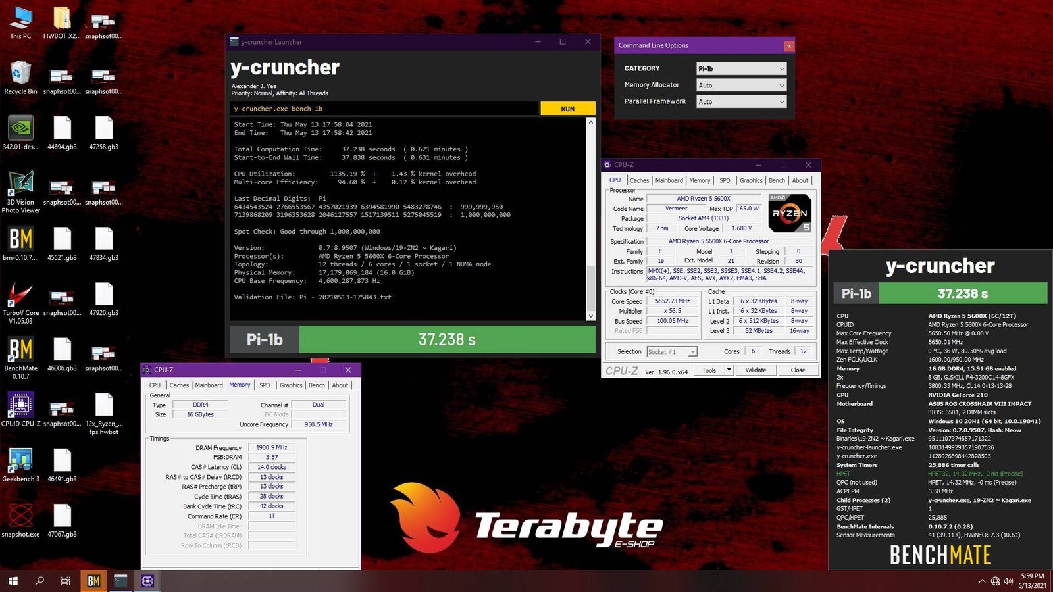
Task: Click the Validate button in CPU-Z
Action: pos(756,370)
